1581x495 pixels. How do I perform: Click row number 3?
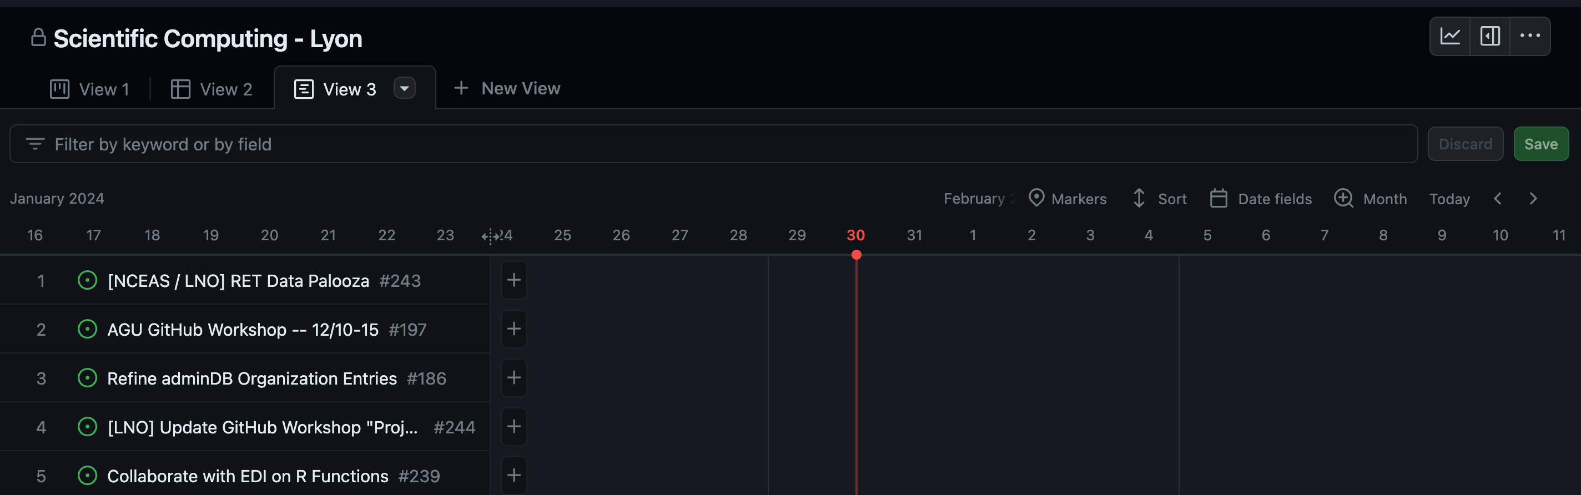coord(41,378)
